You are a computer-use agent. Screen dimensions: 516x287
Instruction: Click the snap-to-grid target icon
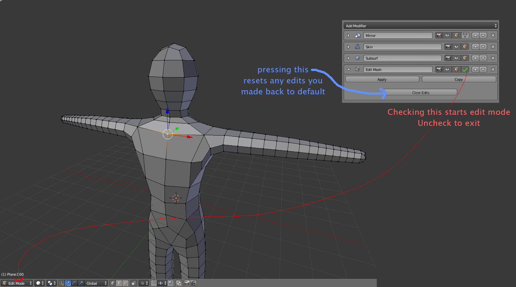click(x=171, y=283)
